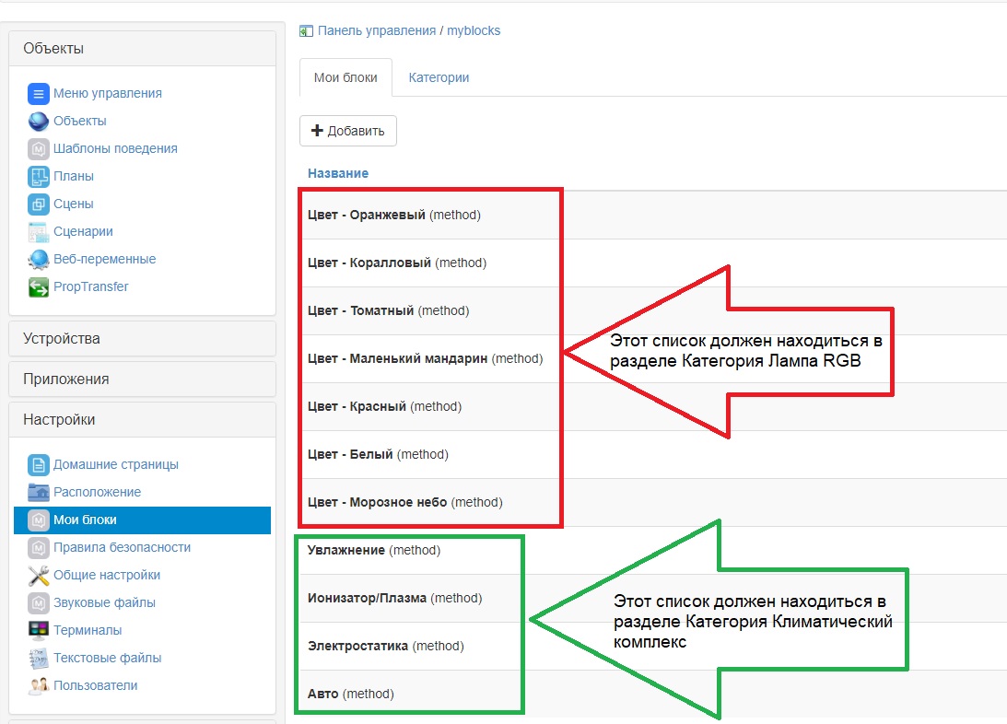Viewport: 1007px width, 724px height.
Task: Select the Мои блоки tab
Action: [345, 77]
